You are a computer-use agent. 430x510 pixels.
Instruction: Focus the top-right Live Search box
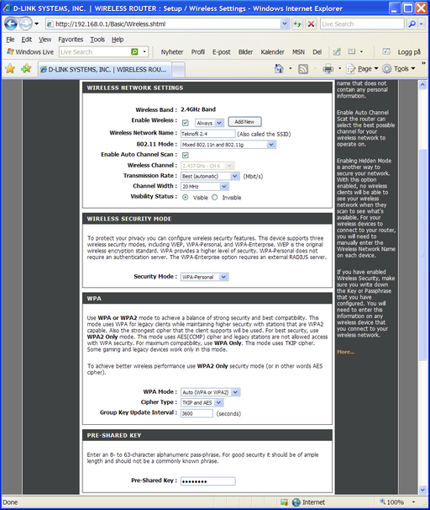(x=362, y=24)
